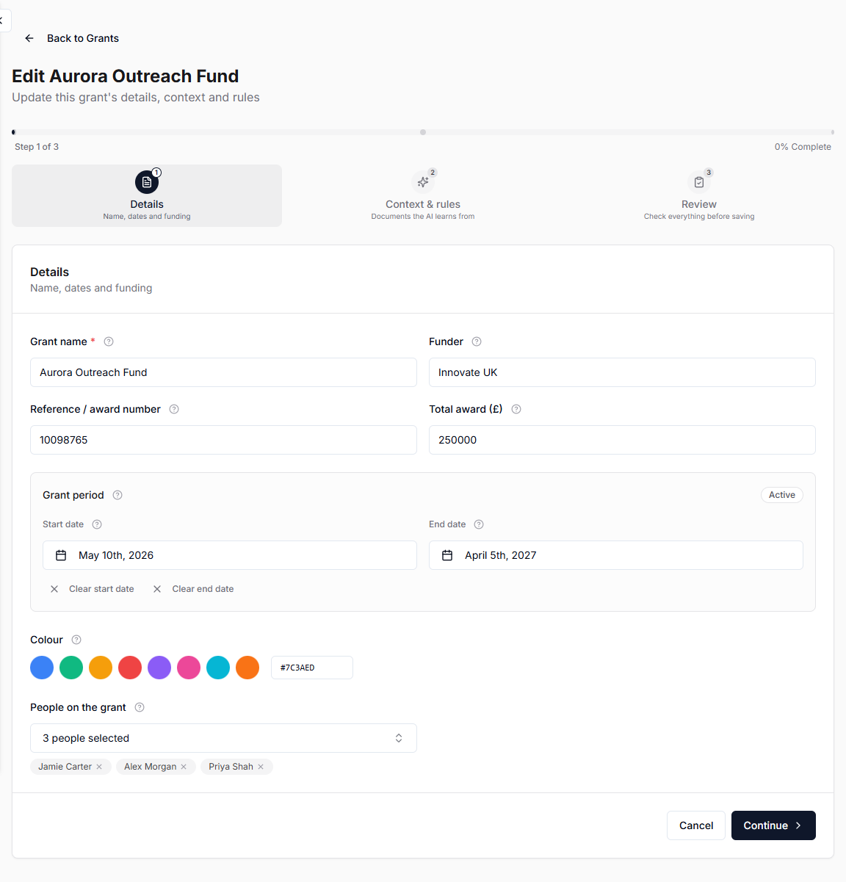Screen dimensions: 846x882
Task: Open help icon next to Grant period
Action: point(117,495)
